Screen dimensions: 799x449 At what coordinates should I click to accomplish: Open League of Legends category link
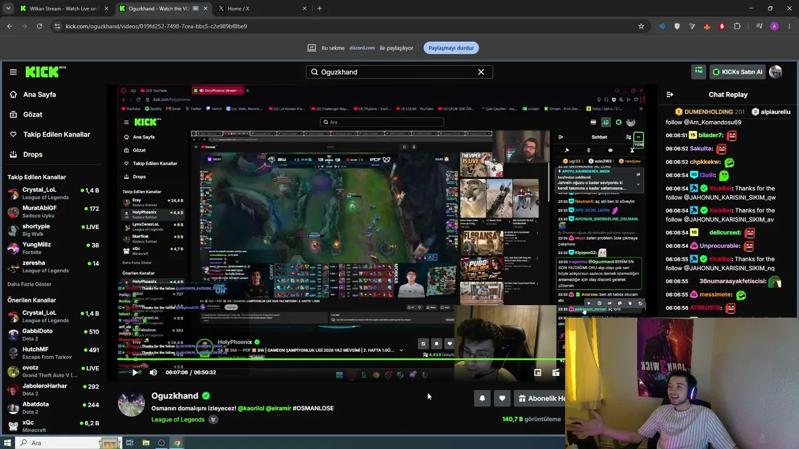tap(178, 420)
